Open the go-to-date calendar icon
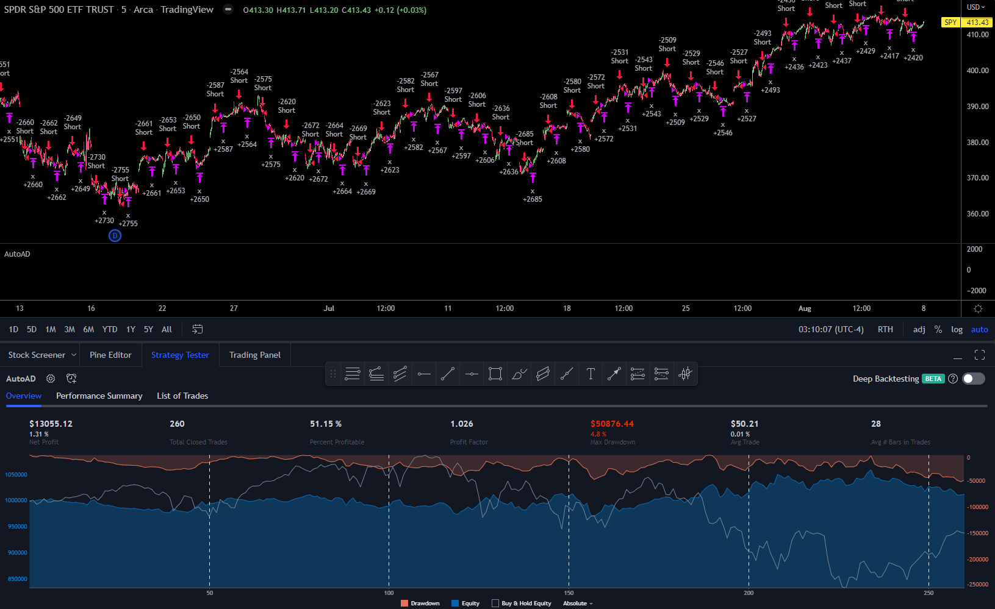This screenshot has height=609, width=995. pos(197,329)
